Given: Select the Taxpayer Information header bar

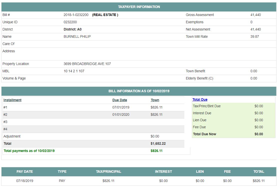Looking at the screenshot, I should click(x=139, y=7).
